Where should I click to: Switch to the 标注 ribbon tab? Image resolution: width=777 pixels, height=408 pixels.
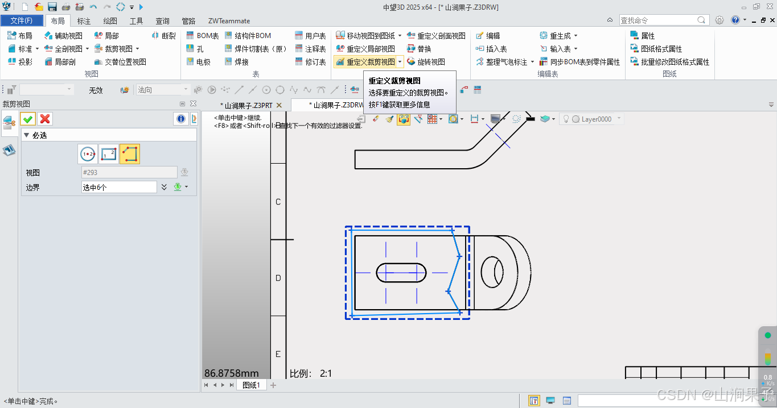tap(84, 21)
